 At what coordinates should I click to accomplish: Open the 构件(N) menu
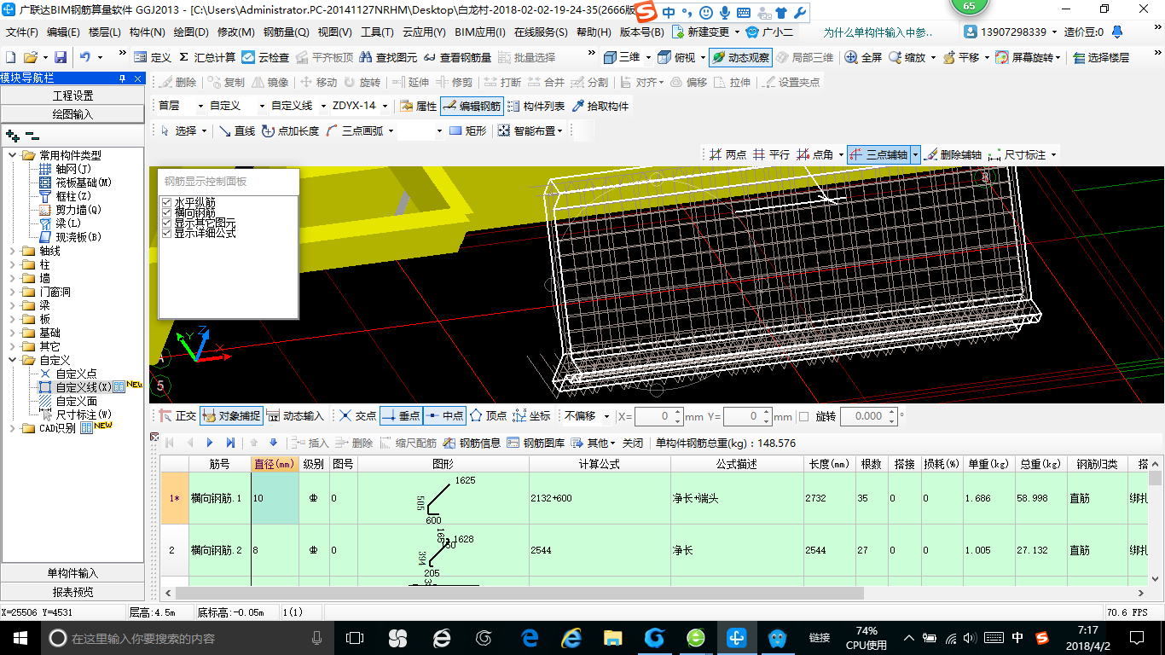pos(147,32)
